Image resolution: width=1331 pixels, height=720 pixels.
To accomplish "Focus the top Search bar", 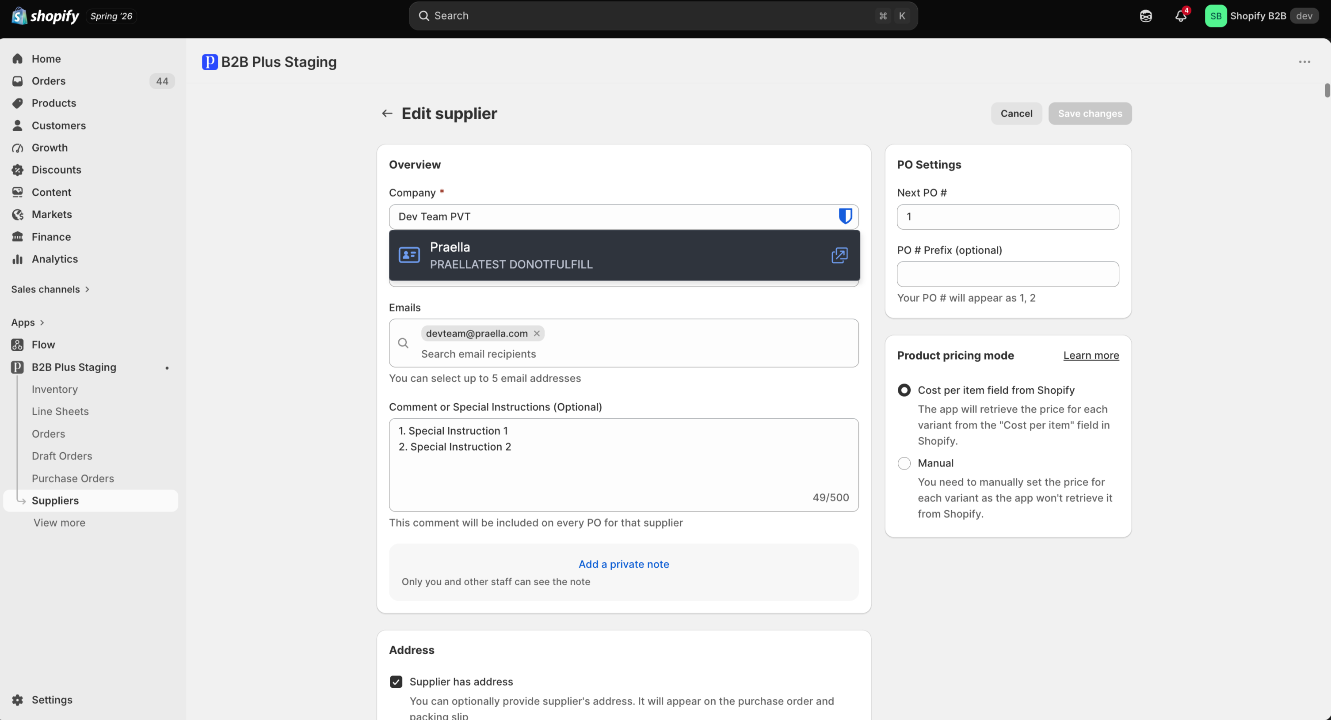I will [663, 16].
